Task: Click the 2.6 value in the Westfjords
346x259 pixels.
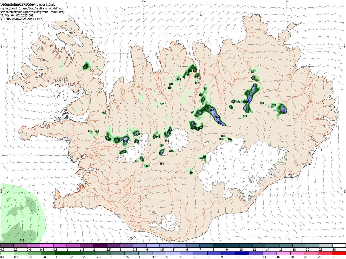Action: coord(86,66)
